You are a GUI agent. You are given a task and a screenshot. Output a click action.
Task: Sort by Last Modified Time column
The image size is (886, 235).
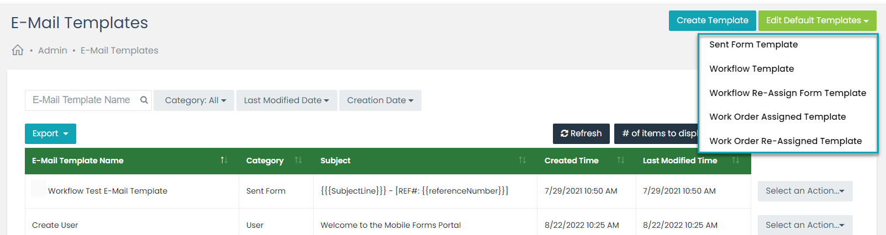(x=736, y=160)
